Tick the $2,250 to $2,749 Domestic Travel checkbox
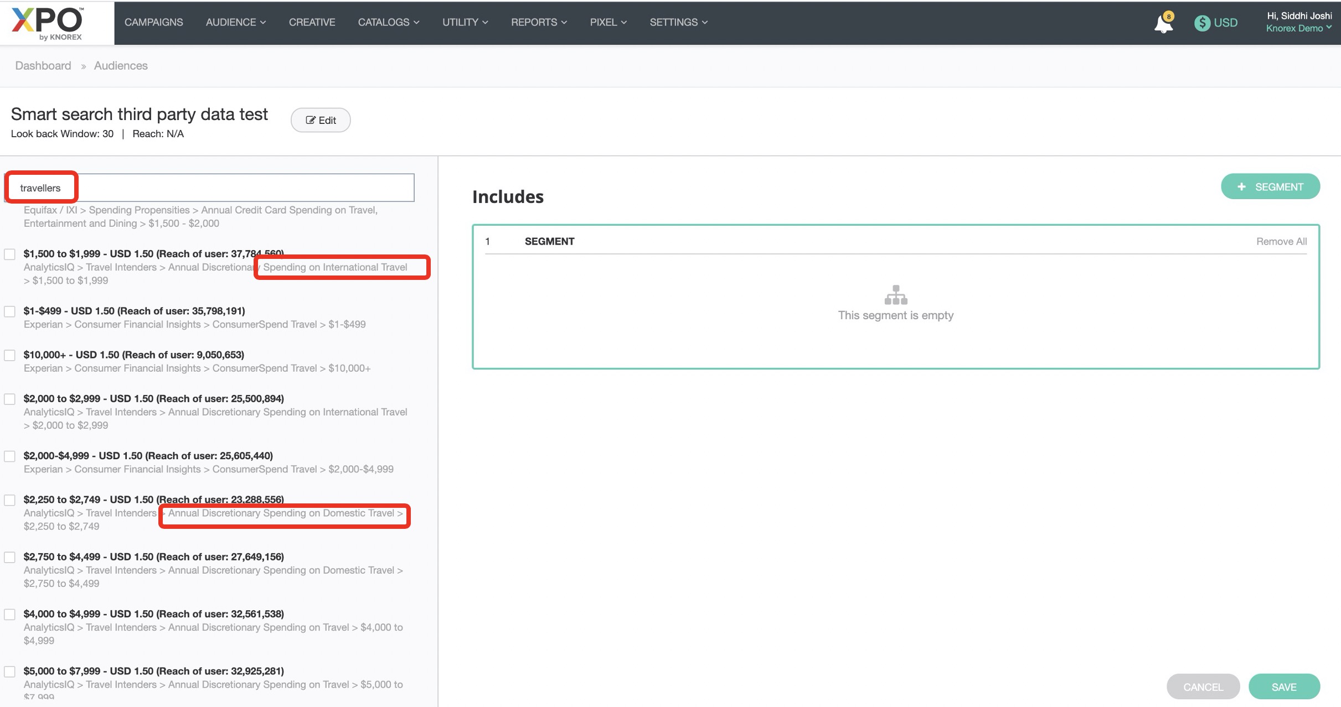This screenshot has width=1341, height=707. pyautogui.click(x=9, y=500)
